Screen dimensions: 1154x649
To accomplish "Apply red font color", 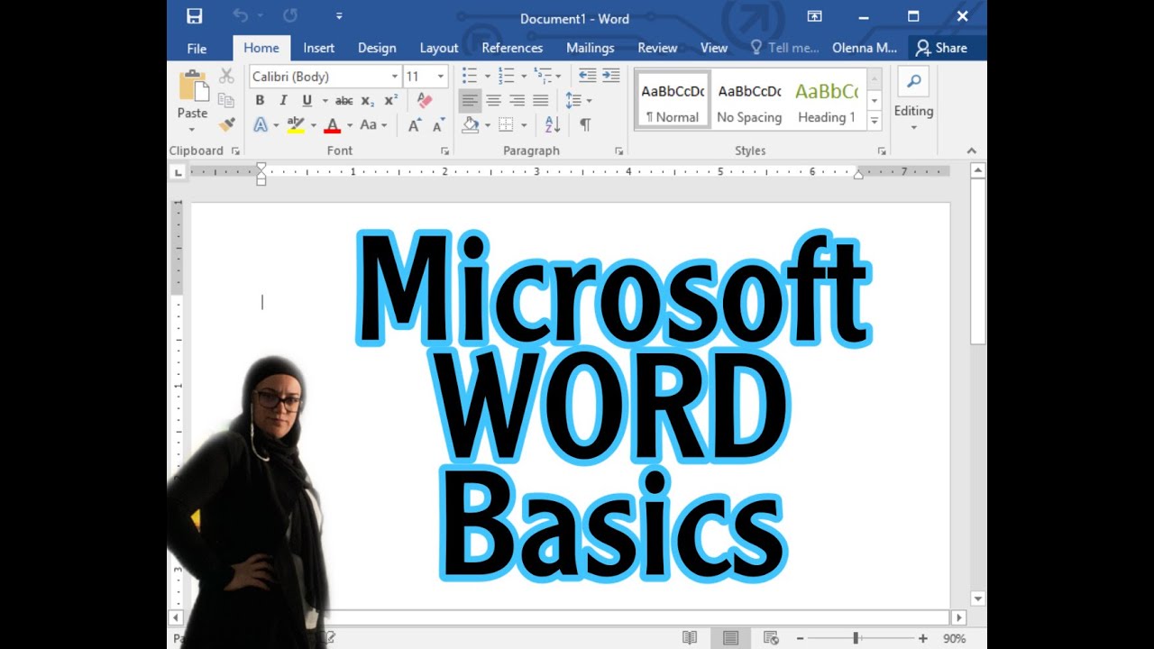I will coord(333,125).
